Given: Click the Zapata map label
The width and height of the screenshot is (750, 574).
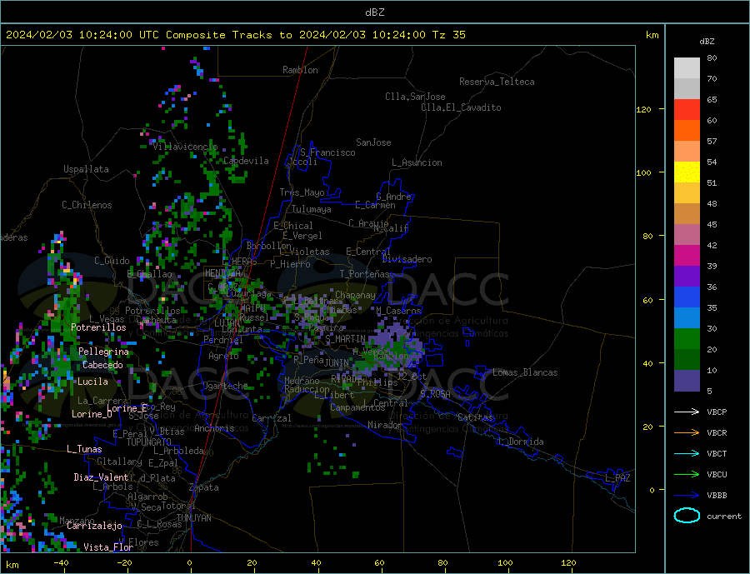Looking at the screenshot, I should point(204,488).
